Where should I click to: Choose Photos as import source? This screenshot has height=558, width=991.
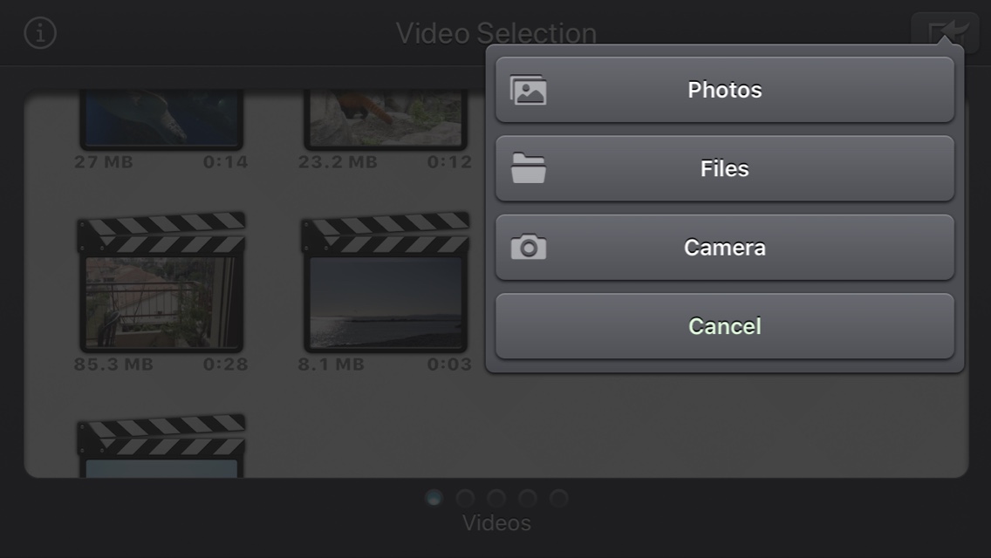(725, 90)
